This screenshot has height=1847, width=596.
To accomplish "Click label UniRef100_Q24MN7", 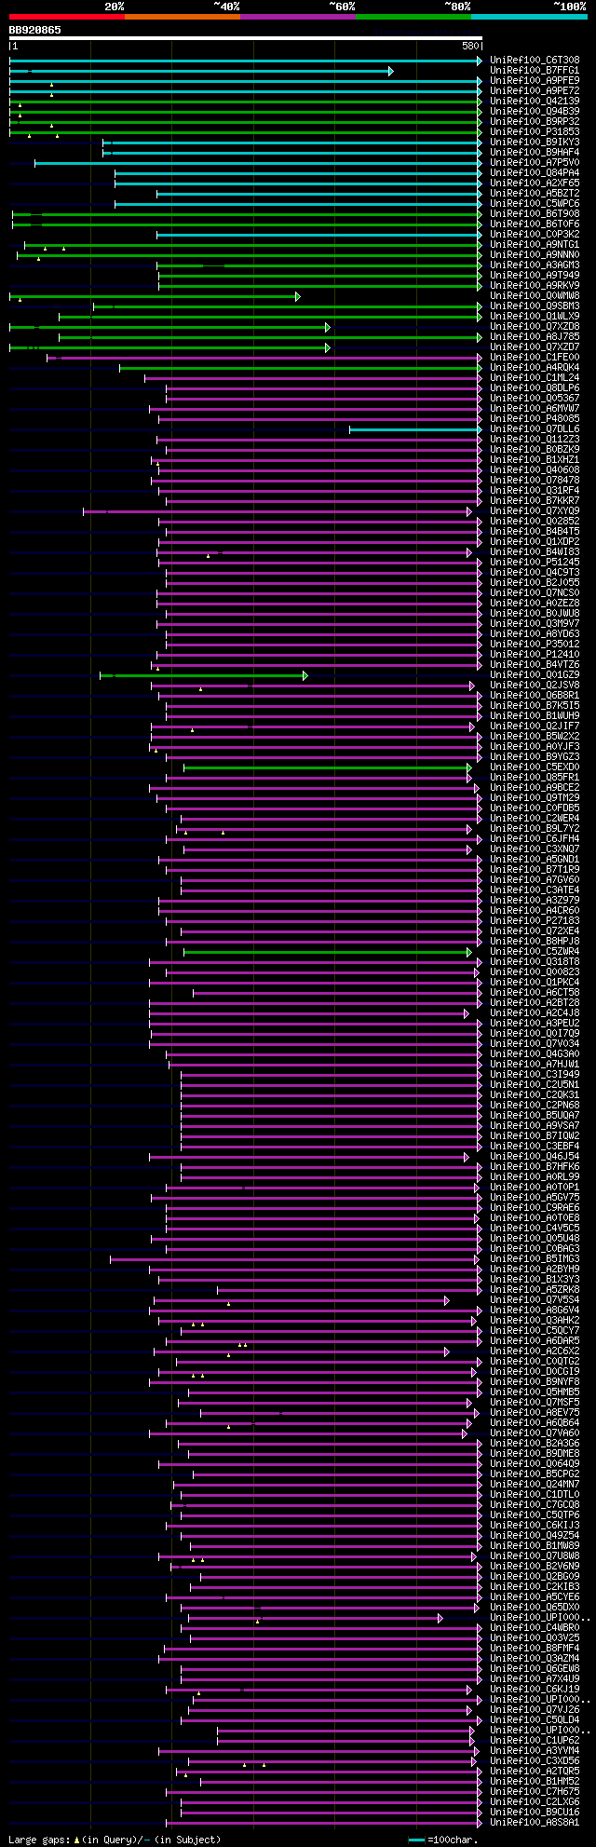I will coord(535,1485).
